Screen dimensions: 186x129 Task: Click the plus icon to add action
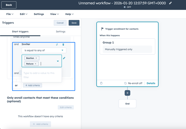(127, 93)
